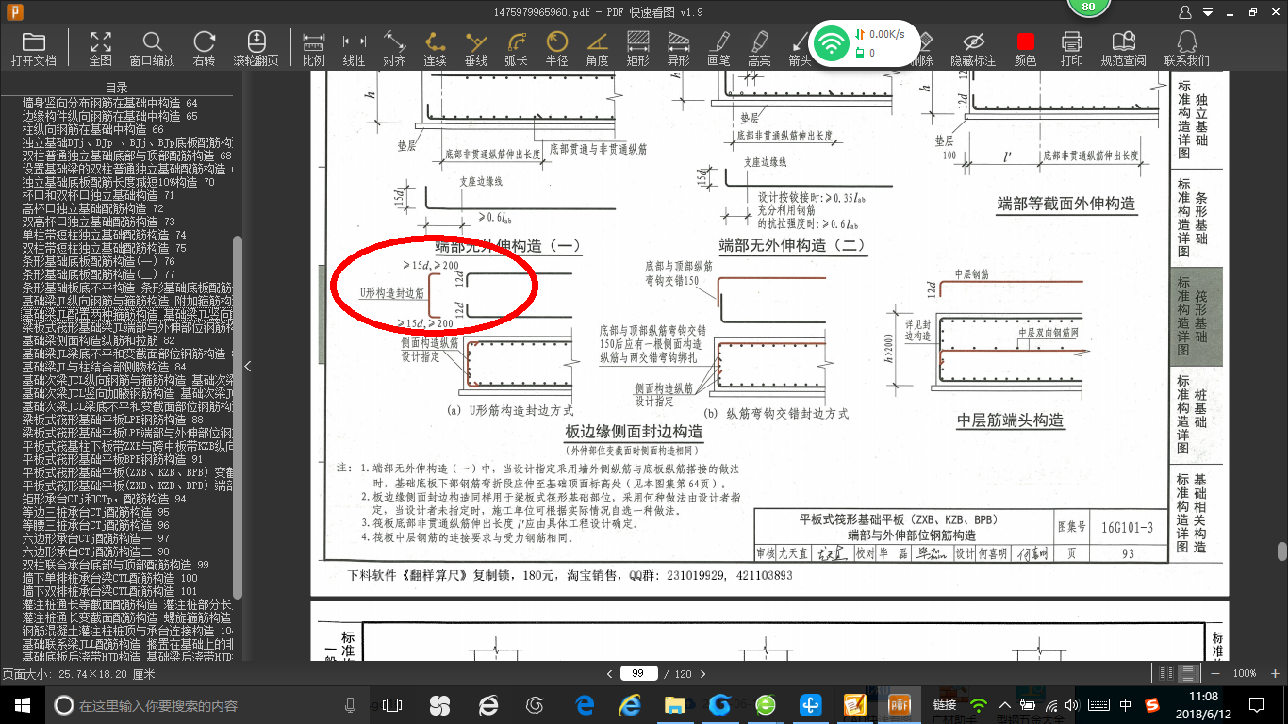Toggle 隐藏标注 hide annotations
Image resolution: width=1288 pixels, height=724 pixels.
pos(973,48)
